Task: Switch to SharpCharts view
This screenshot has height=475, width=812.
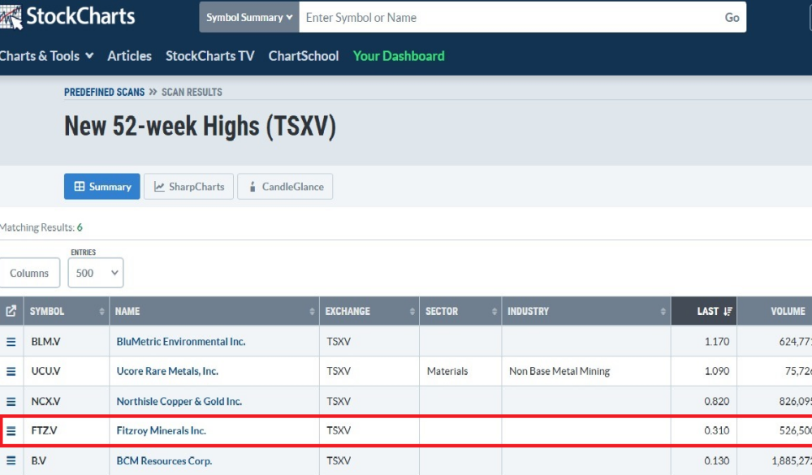Action: point(189,187)
